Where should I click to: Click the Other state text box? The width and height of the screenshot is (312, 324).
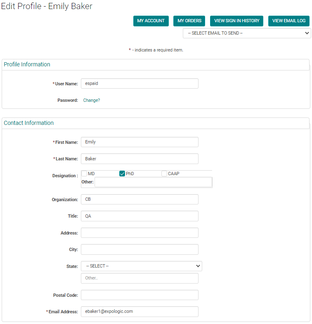139,278
